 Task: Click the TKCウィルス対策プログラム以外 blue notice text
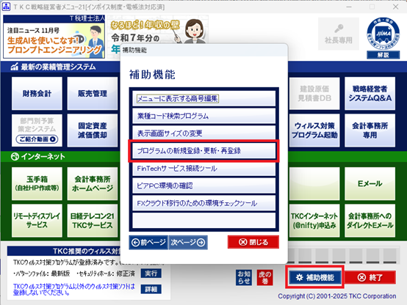coord(74,290)
